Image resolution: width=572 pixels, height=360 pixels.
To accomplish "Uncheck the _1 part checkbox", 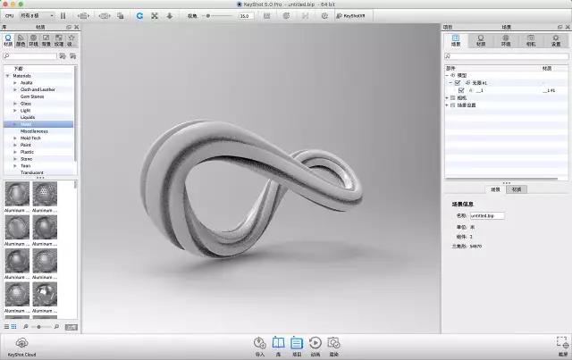I will 461,90.
